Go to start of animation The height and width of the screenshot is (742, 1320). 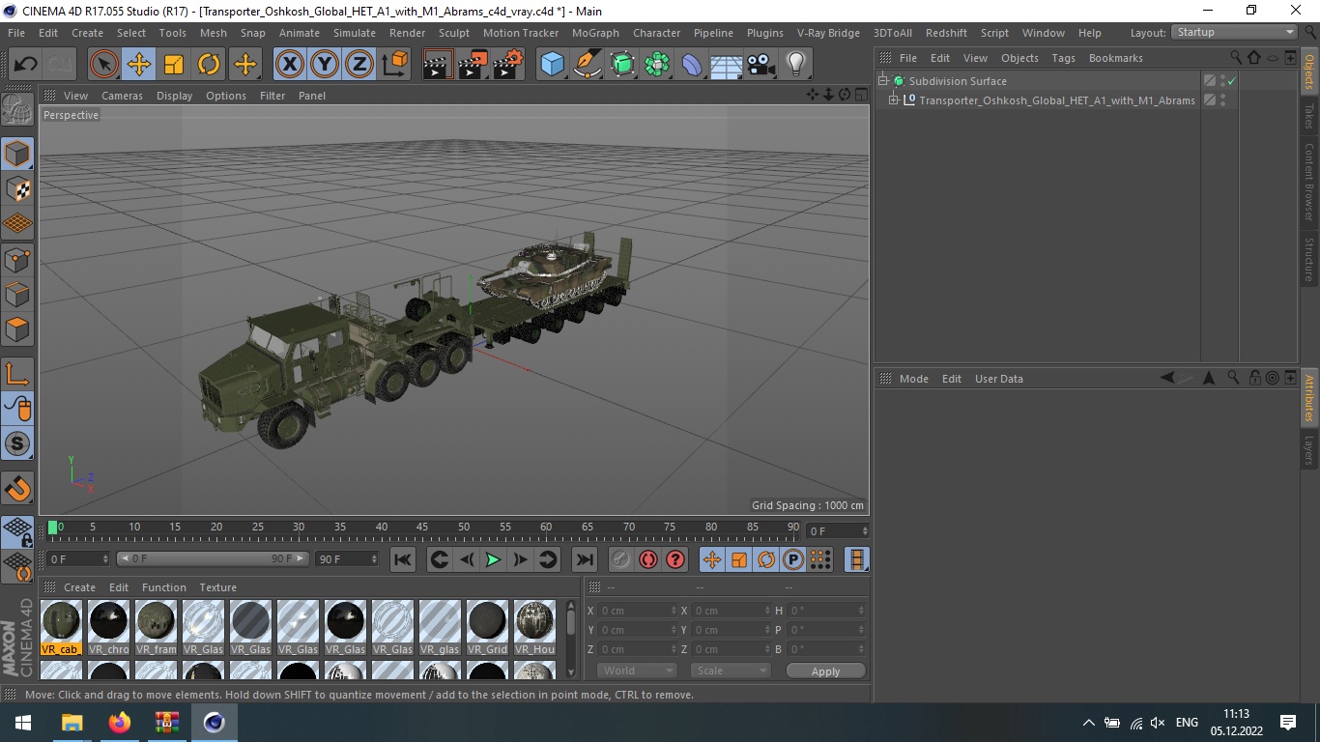point(403,559)
